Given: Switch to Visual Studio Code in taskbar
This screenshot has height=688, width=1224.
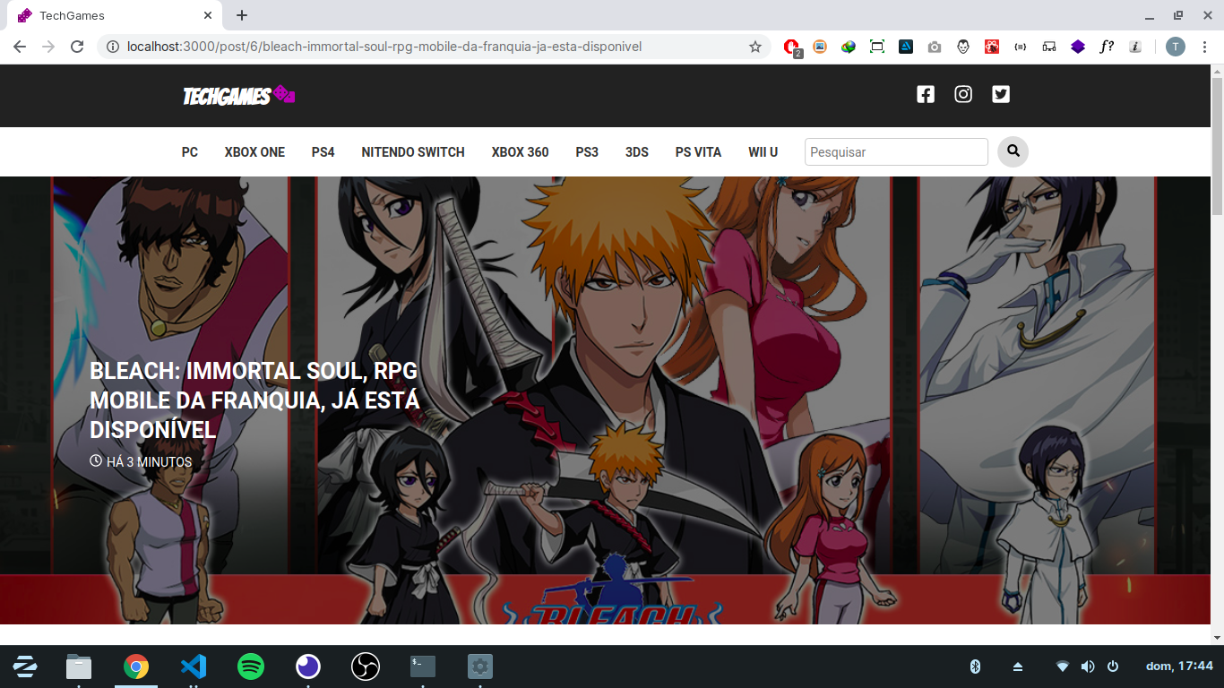Looking at the screenshot, I should [x=194, y=666].
